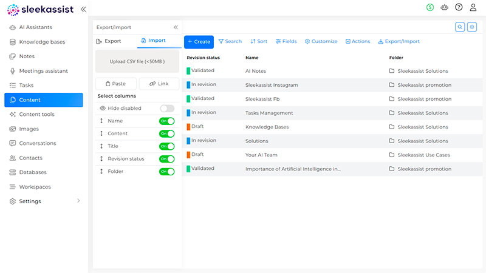Open the Your AI Team entry
The width and height of the screenshot is (486, 273).
261,155
